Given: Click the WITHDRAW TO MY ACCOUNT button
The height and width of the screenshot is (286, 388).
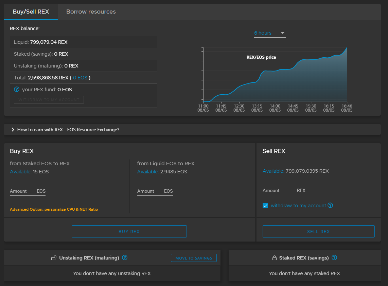Looking at the screenshot, I should [x=49, y=100].
